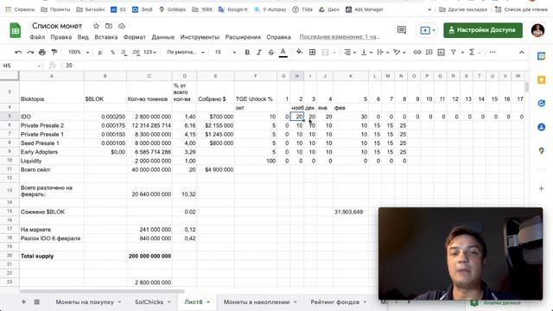Open the fill color picker
This screenshot has width=553, height=311.
pos(300,52)
